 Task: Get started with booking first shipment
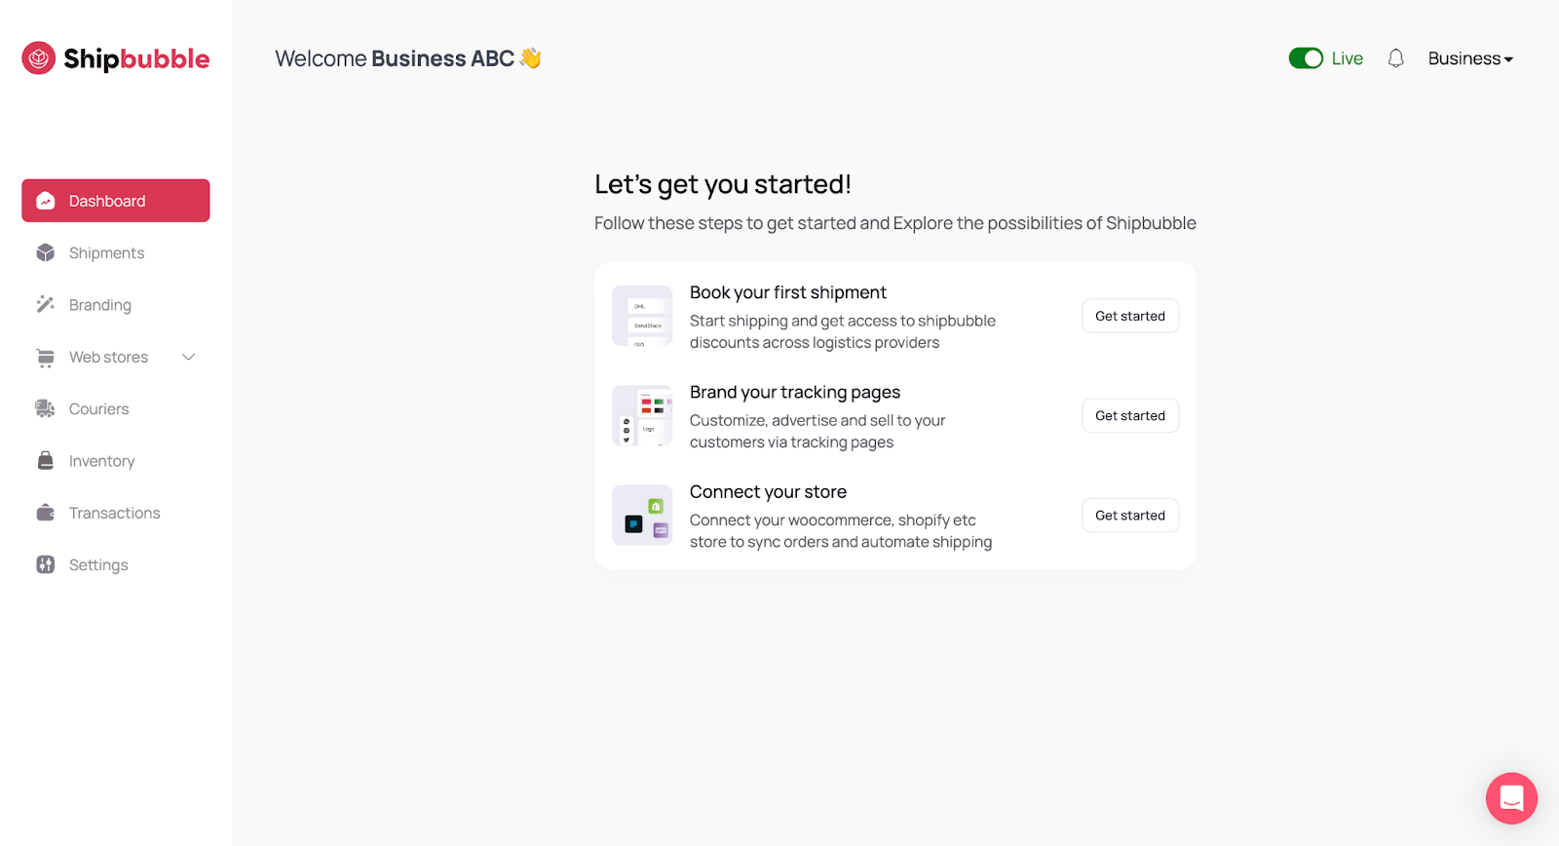[1130, 316]
